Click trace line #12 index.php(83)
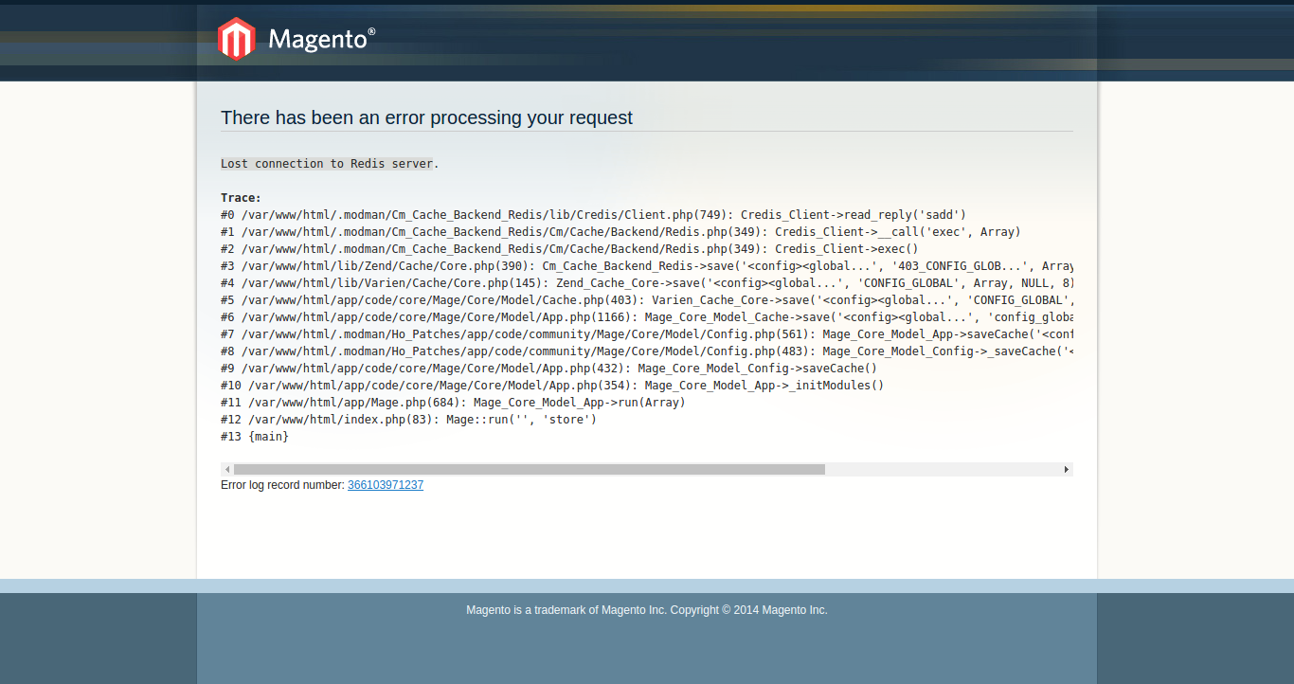 pos(408,420)
